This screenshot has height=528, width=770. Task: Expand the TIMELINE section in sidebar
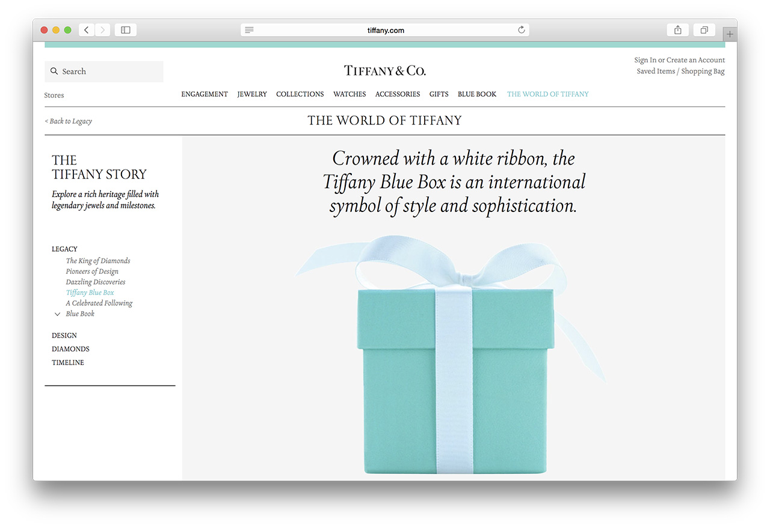[68, 363]
